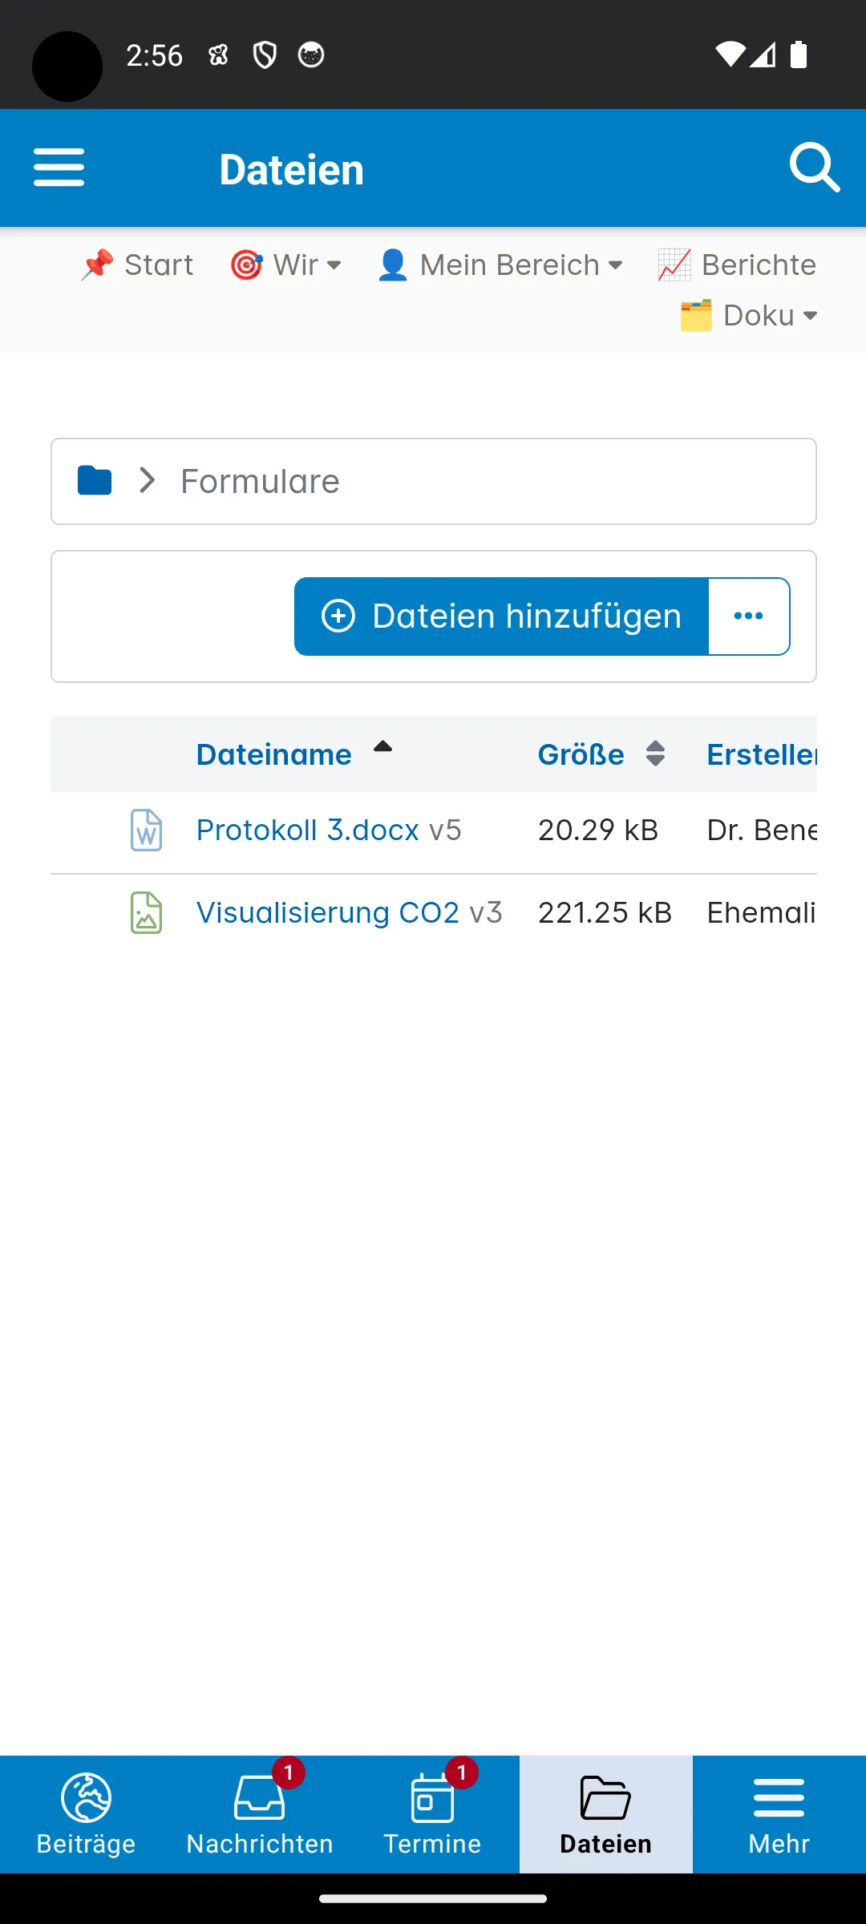Viewport: 866px width, 1924px height.
Task: Open more file actions (three dots)
Action: tap(749, 616)
